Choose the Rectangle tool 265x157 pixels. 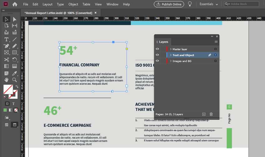click(15, 53)
